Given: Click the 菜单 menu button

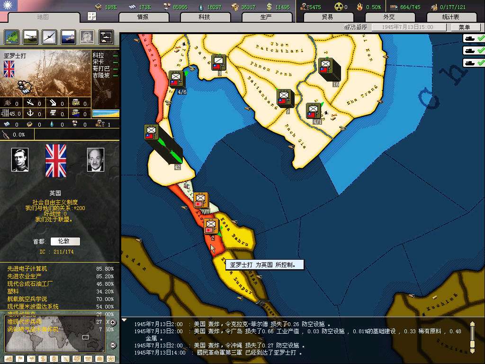Looking at the screenshot, I should point(464,27).
